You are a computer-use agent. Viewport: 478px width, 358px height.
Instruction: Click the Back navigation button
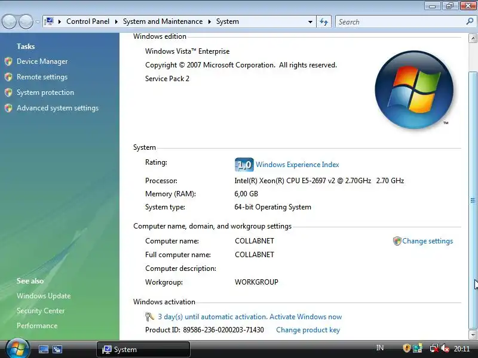[x=9, y=22]
